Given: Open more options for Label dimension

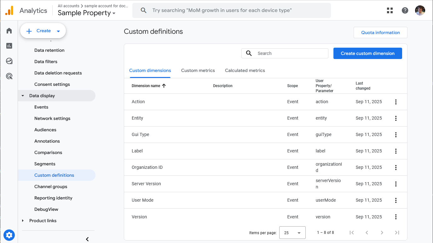Looking at the screenshot, I should pos(396,151).
